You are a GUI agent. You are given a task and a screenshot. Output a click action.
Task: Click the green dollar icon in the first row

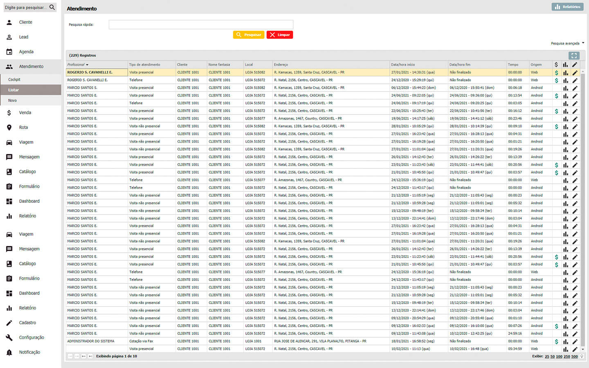click(x=556, y=73)
